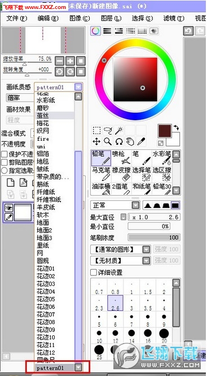Select the move tool icon
Viewport: 207px width, 376px height.
click(x=96, y=142)
